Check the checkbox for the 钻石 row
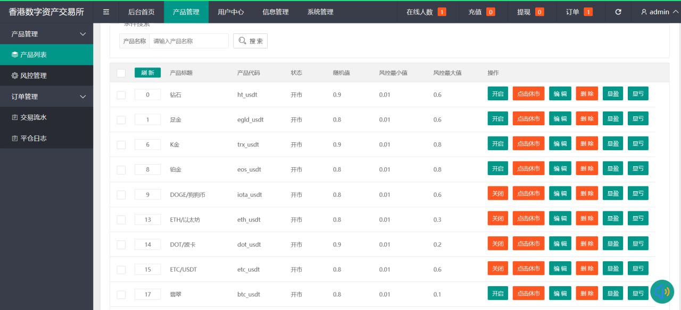681x310 pixels. coord(121,95)
